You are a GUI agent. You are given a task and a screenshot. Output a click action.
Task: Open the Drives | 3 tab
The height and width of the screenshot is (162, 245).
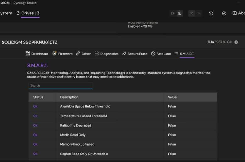30,13
